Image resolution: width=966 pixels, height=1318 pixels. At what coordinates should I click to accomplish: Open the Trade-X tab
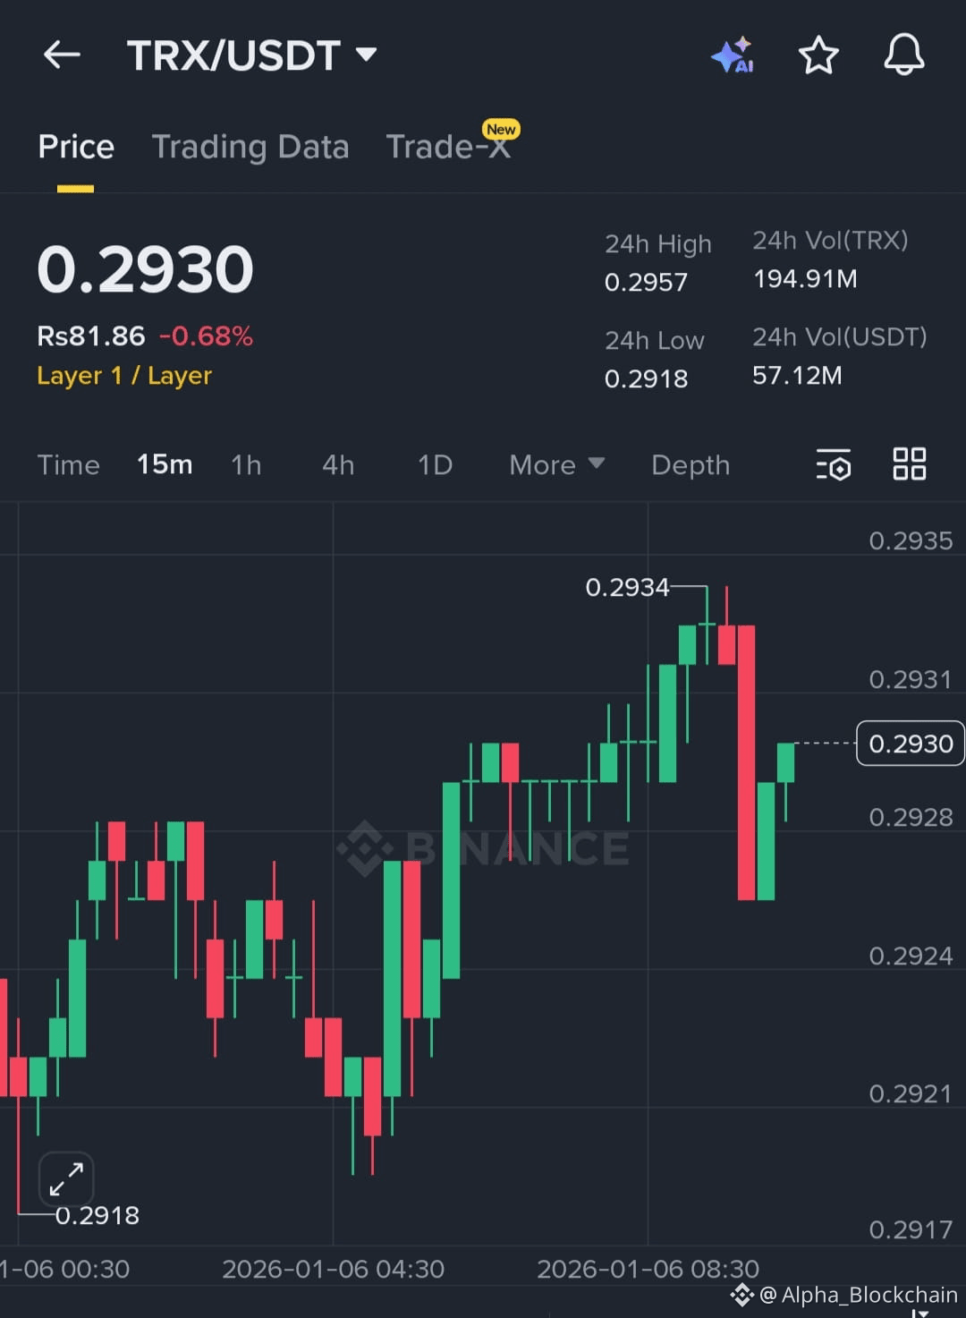(x=447, y=146)
